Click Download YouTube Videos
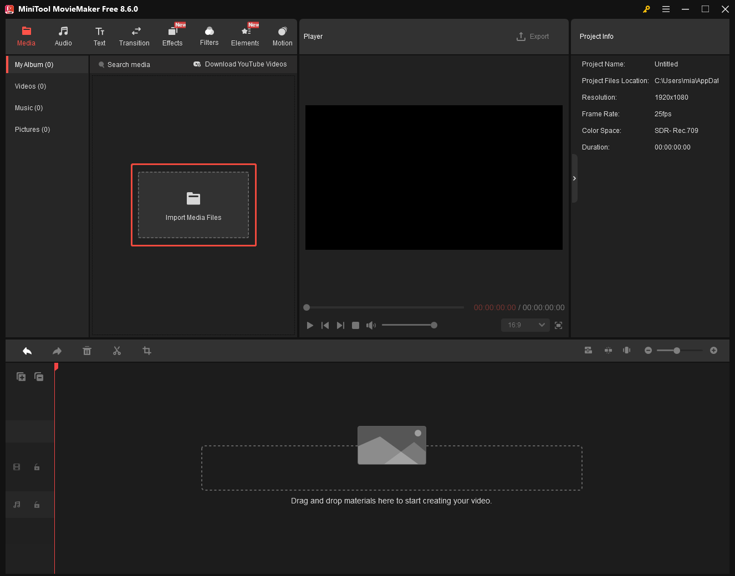 (240, 64)
